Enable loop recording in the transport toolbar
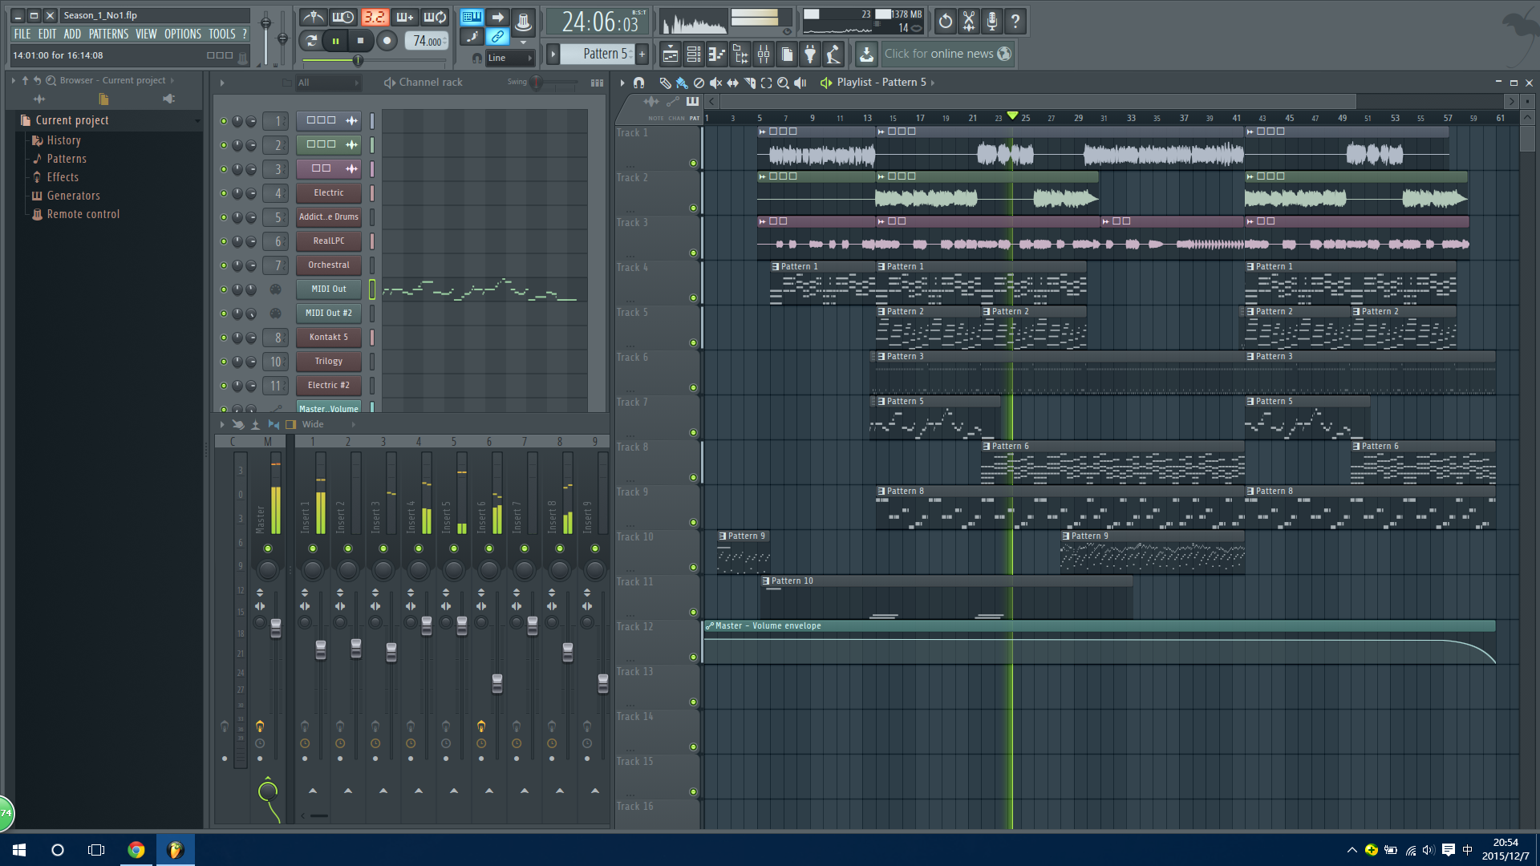This screenshot has width=1540, height=866. [435, 17]
